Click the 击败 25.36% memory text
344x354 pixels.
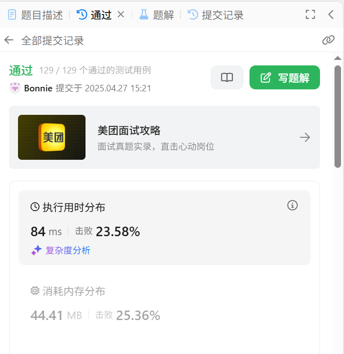[127, 315]
